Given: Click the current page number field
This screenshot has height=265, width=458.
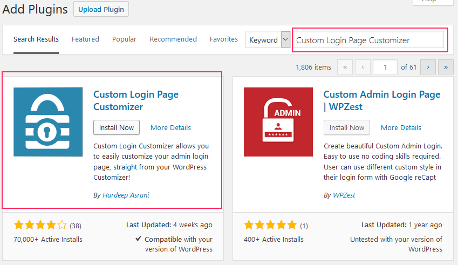Looking at the screenshot, I should pos(385,67).
